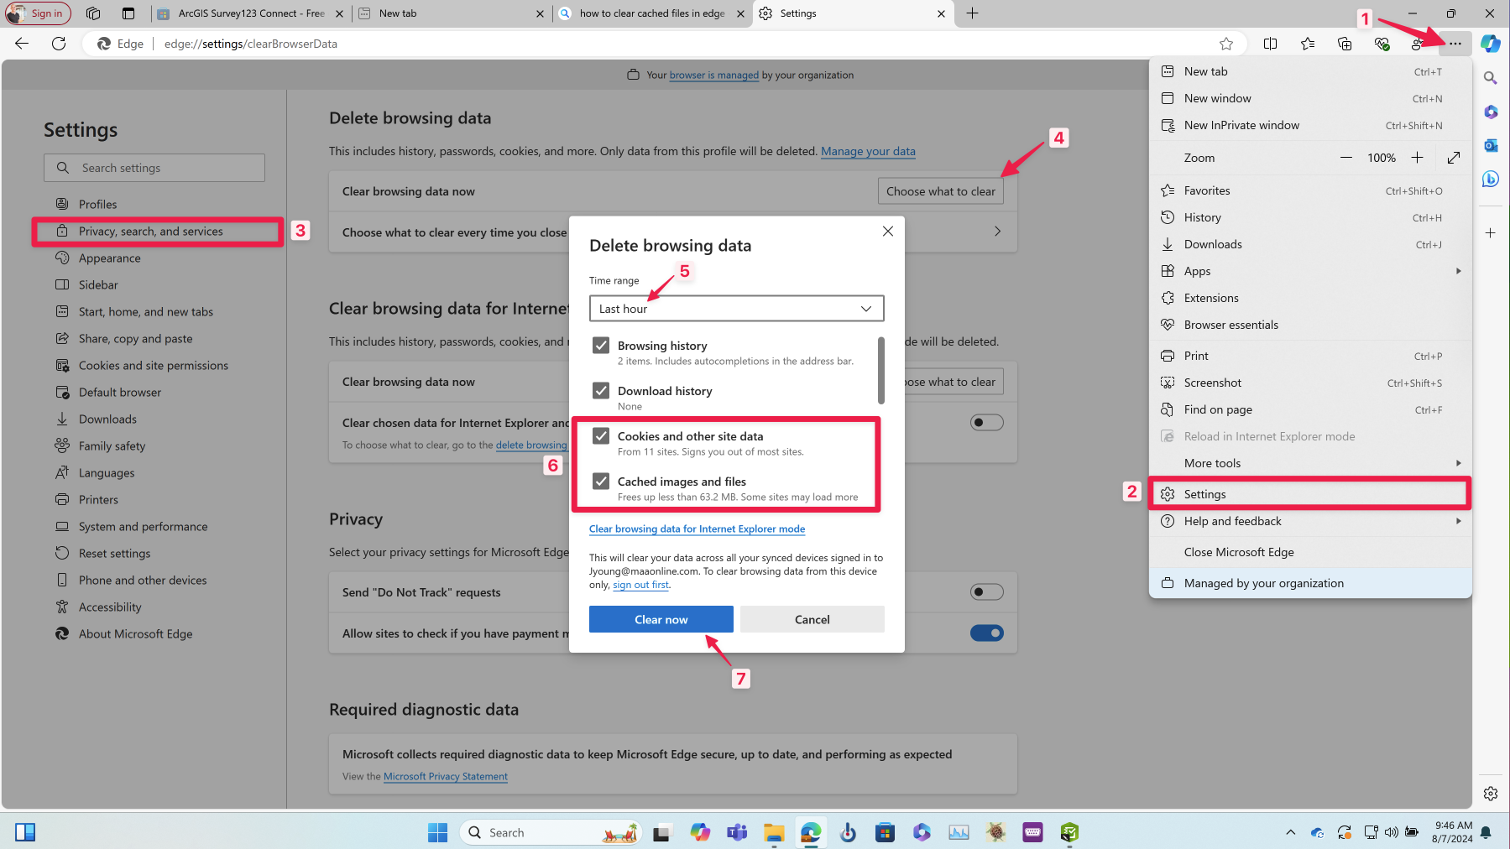The image size is (1510, 849).
Task: Click the favorites star in the address bar
Action: click(1226, 44)
